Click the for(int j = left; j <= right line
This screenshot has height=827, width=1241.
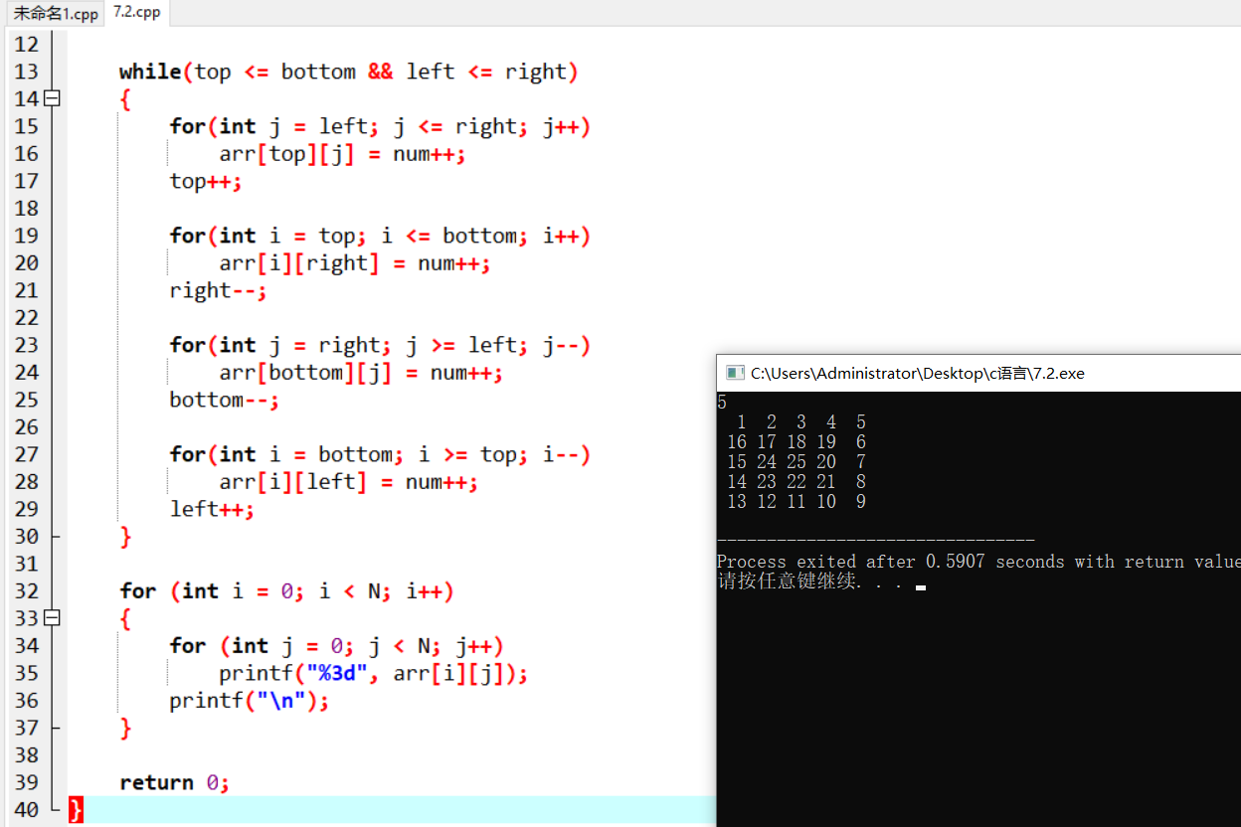380,126
